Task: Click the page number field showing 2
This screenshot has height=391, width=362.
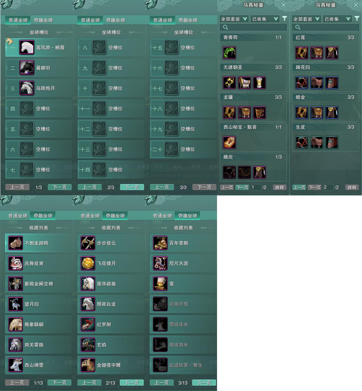Action: pos(328,188)
